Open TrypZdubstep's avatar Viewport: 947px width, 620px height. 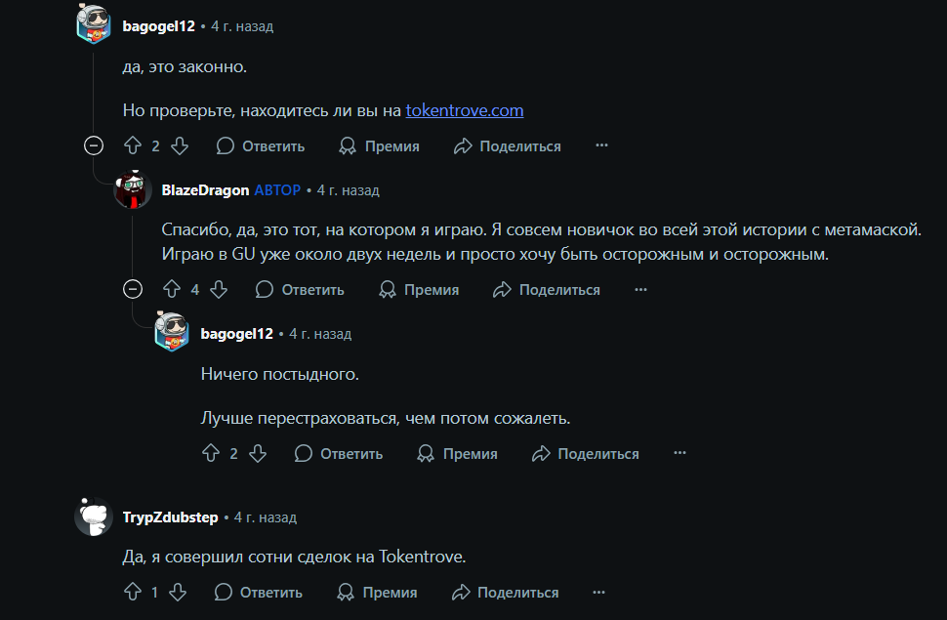click(94, 517)
